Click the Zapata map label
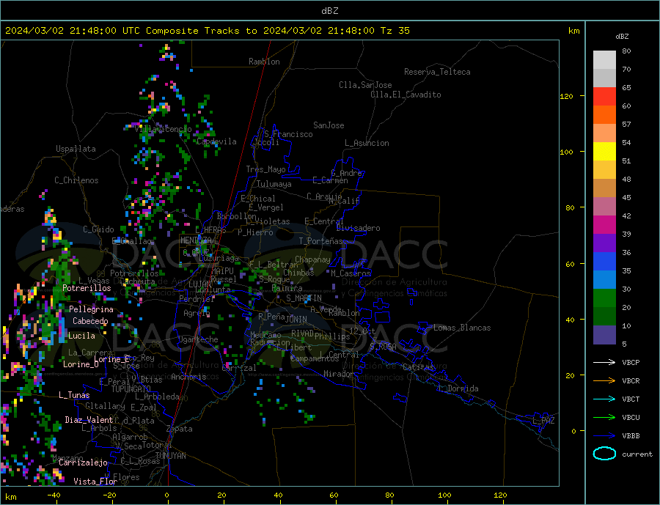This screenshot has height=505, width=660. (x=180, y=429)
